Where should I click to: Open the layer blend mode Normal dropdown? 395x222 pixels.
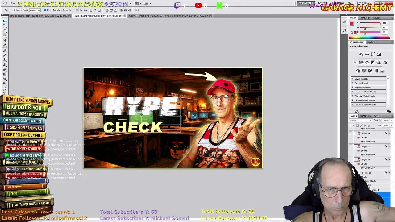tap(360, 120)
